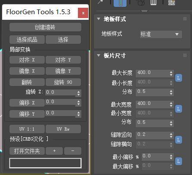Click the 选择成品 button
Image resolution: width=192 pixels, height=175 pixels.
(27, 40)
